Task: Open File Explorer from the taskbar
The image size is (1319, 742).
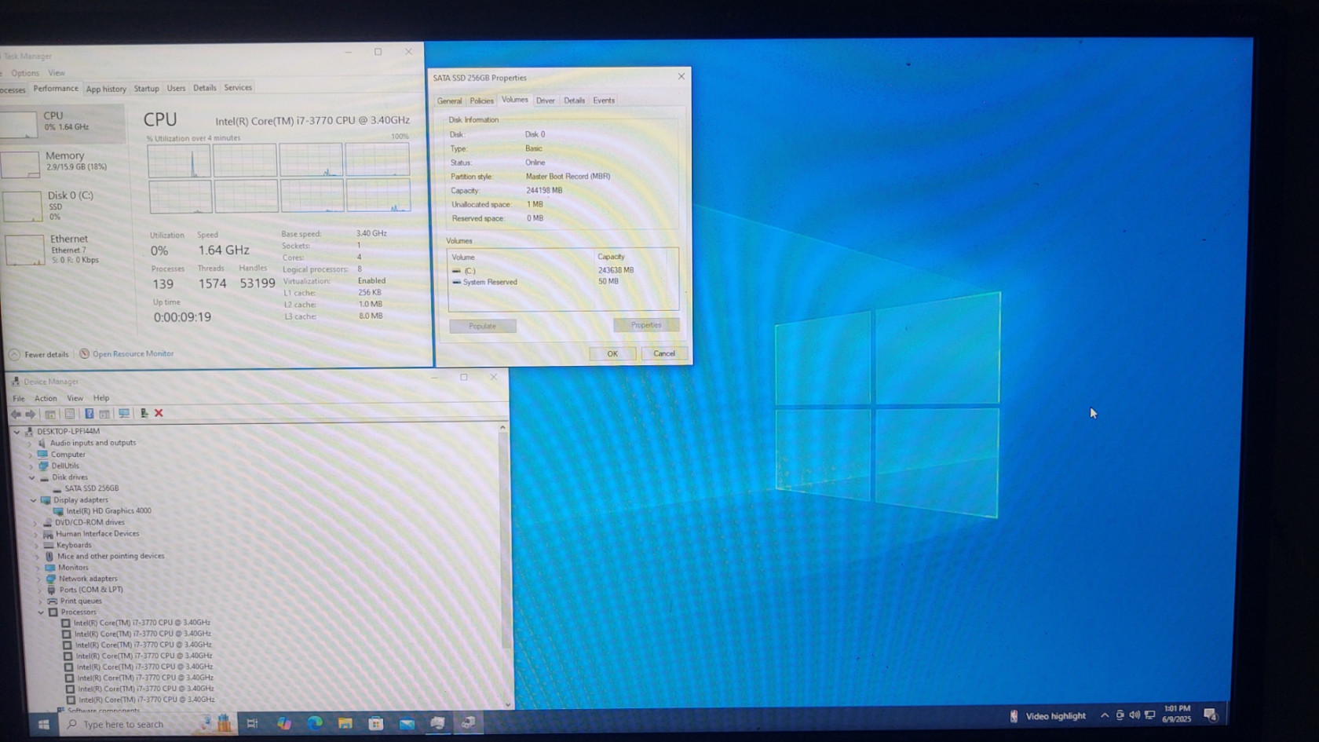Action: (345, 723)
